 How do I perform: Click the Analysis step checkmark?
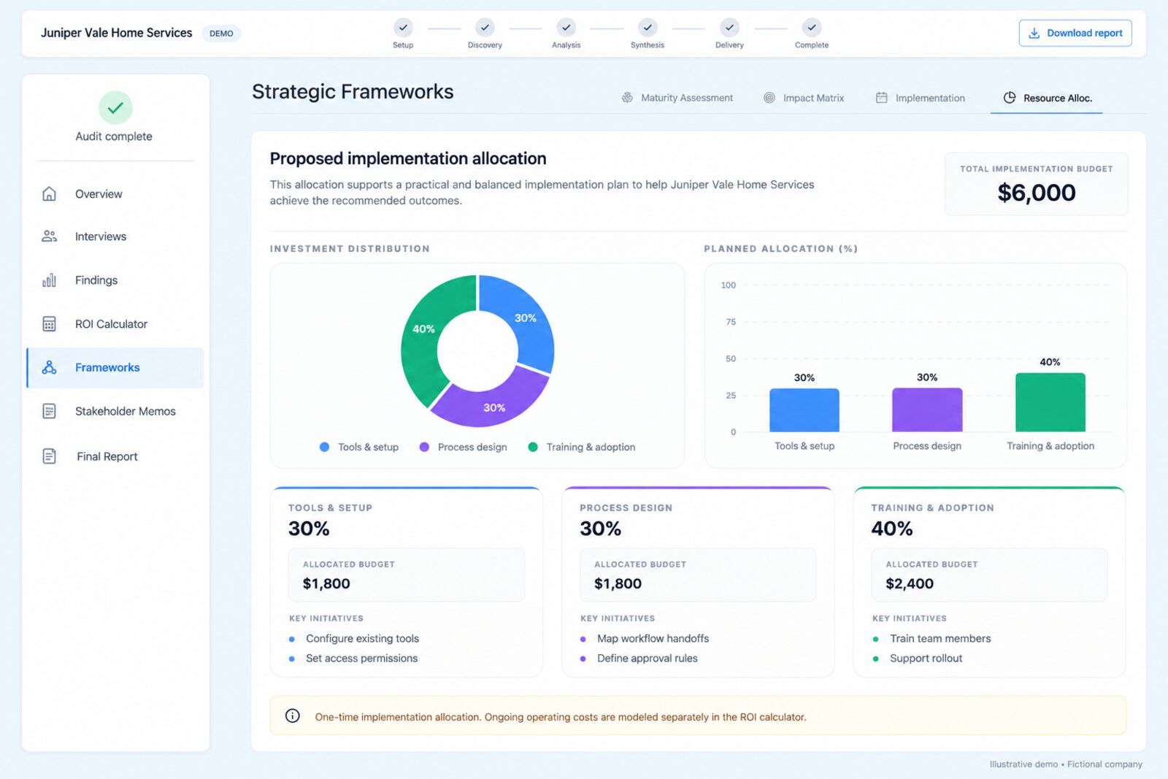coord(566,28)
